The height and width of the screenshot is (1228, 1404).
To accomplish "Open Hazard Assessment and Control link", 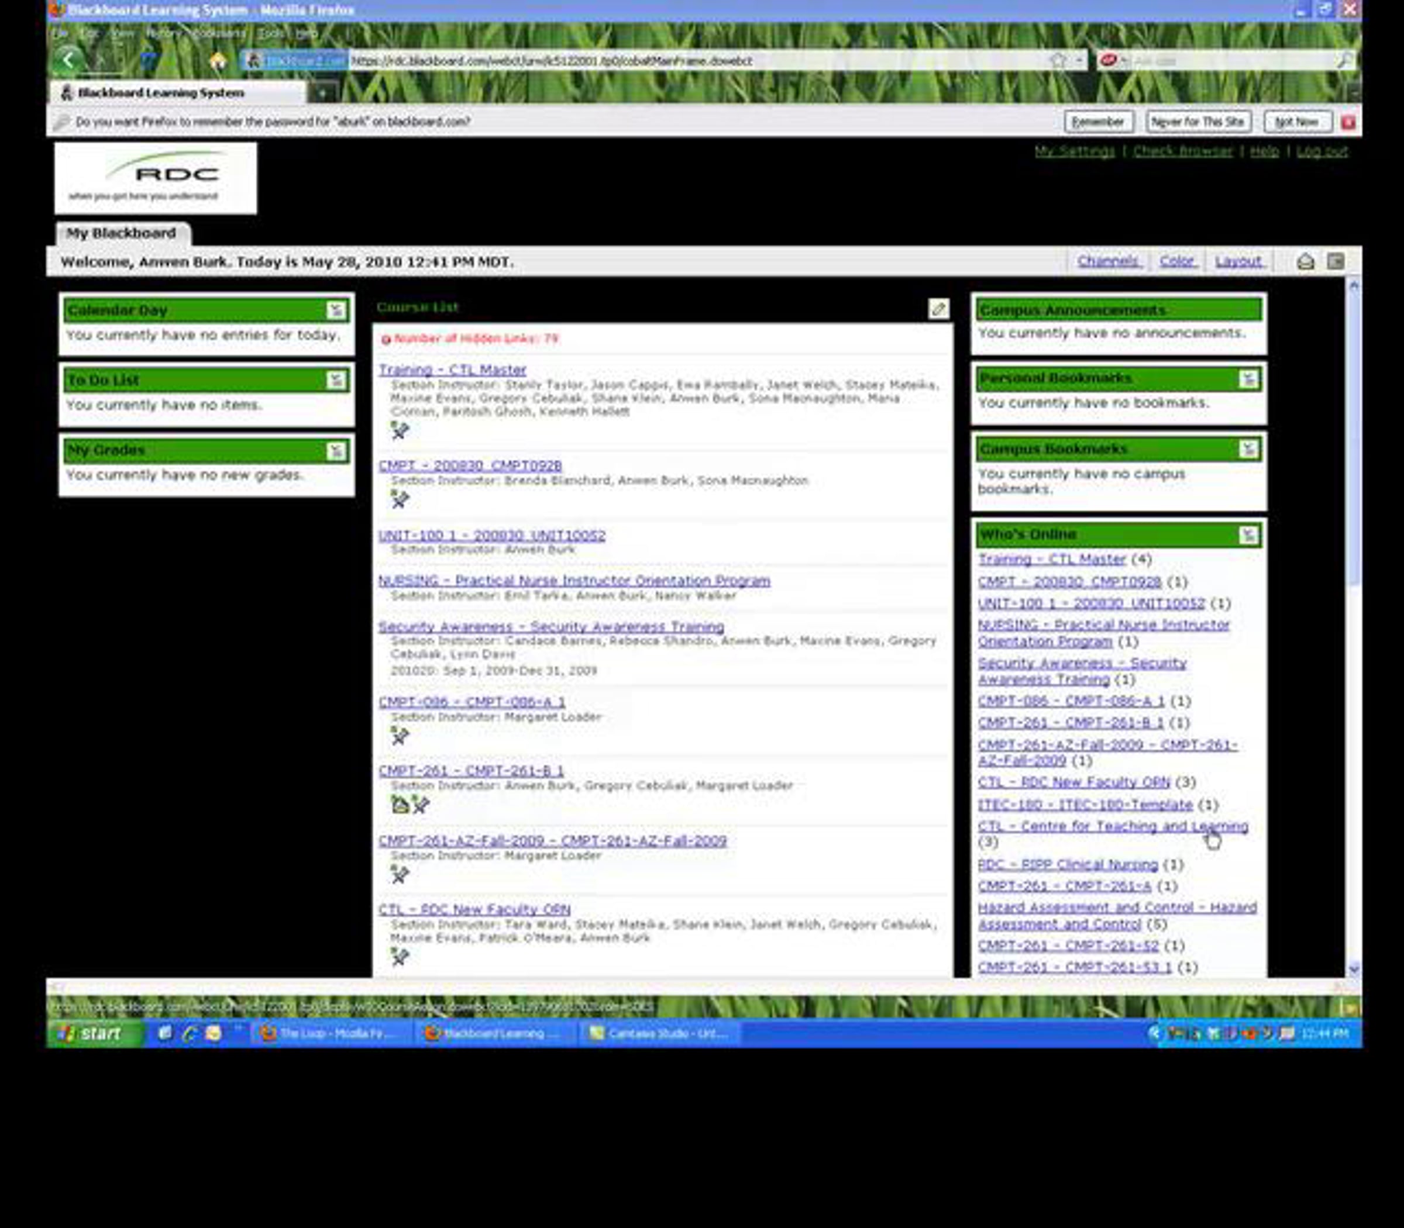I will (x=1117, y=916).
